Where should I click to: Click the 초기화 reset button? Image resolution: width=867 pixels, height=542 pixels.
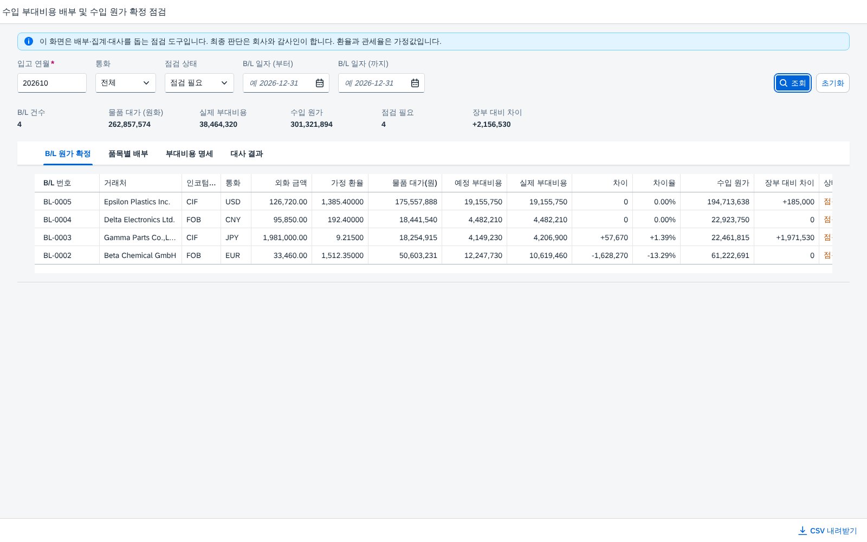click(833, 83)
